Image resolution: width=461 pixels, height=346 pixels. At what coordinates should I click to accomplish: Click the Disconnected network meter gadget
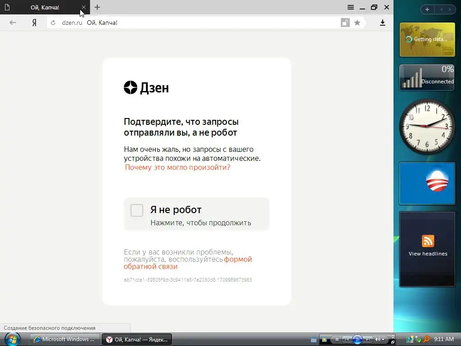(x=427, y=77)
